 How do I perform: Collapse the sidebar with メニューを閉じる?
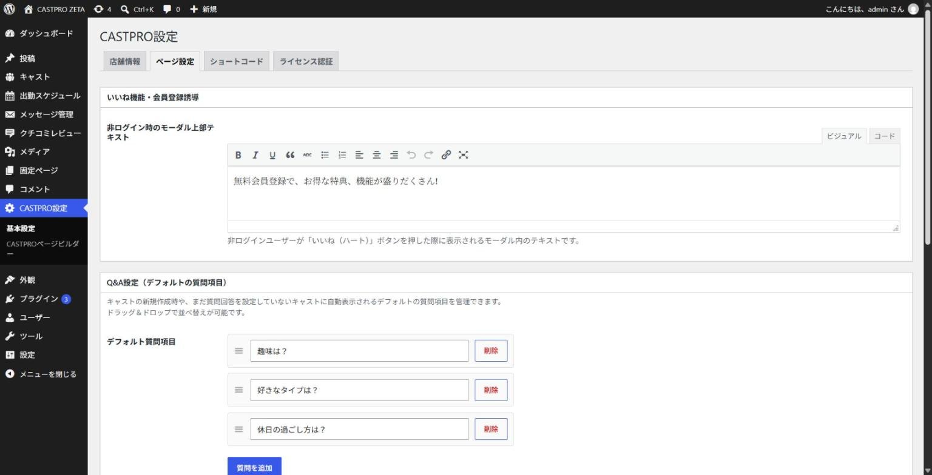(44, 374)
